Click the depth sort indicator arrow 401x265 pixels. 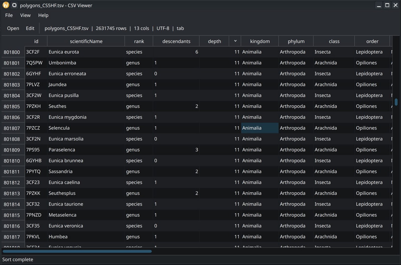point(235,41)
